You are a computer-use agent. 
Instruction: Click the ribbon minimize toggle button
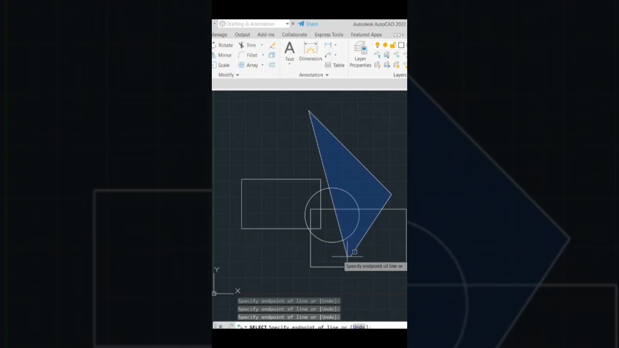397,35
